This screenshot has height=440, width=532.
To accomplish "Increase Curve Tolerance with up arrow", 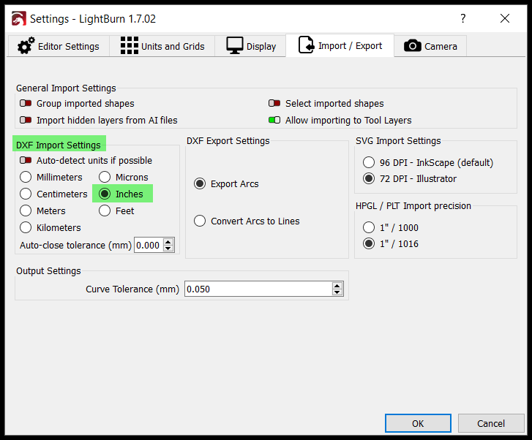I will [x=337, y=286].
